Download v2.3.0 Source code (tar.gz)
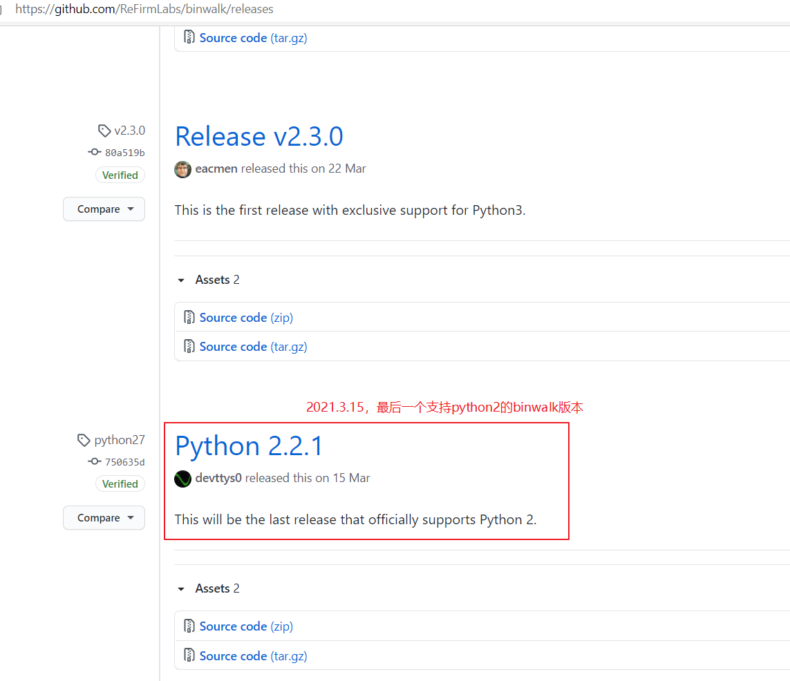The image size is (790, 681). [x=253, y=347]
